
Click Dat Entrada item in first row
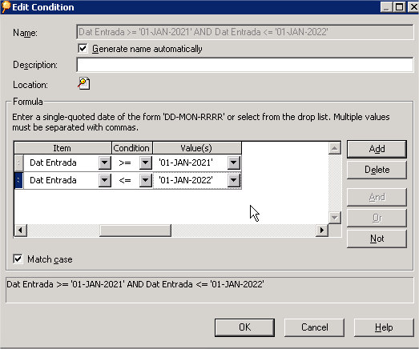pos(61,162)
